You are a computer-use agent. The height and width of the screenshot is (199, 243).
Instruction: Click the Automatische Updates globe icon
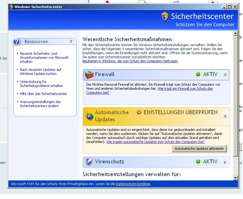89,116
